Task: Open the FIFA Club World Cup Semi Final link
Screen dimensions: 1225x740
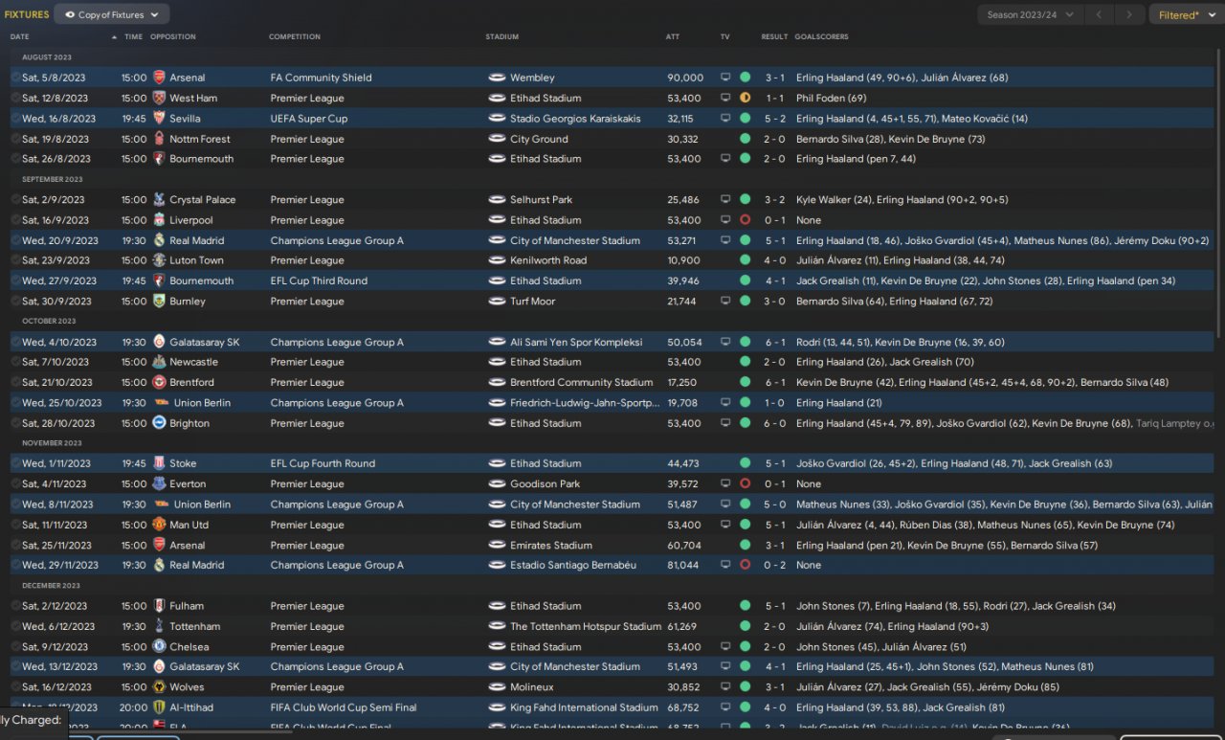Action: (344, 707)
